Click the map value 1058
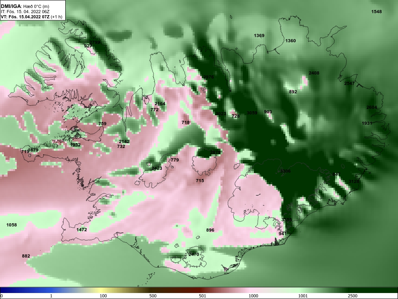Screen dimensions: 398x299 click(x=12, y=225)
